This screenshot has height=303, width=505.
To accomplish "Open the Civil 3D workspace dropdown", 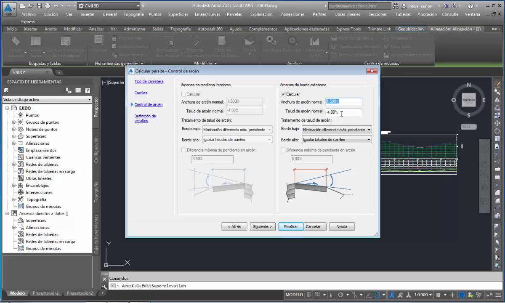I will (109, 6).
